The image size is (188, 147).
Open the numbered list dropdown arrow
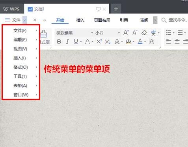coord(185,33)
